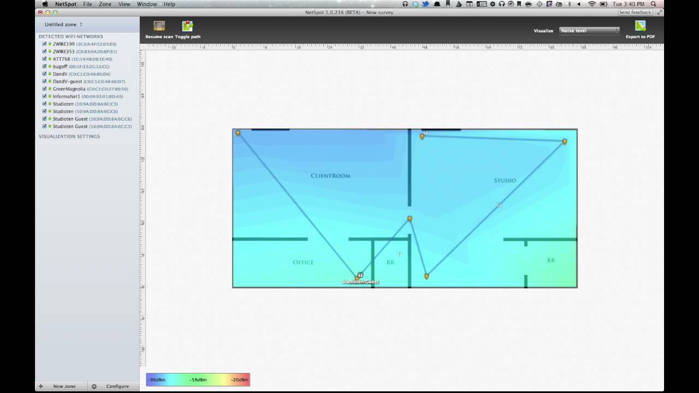The image size is (699, 393).
Task: Expand the VISUALIZATION SETTINGS section
Action: (x=69, y=136)
